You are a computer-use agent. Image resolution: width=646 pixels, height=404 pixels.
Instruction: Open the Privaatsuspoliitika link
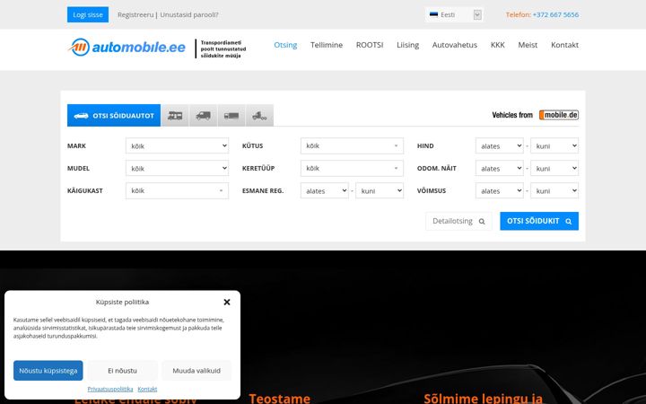[x=110, y=389]
